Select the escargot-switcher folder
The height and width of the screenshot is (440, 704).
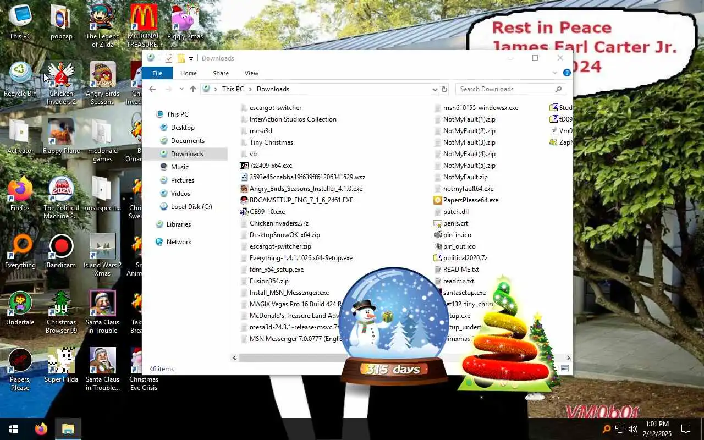tap(275, 108)
